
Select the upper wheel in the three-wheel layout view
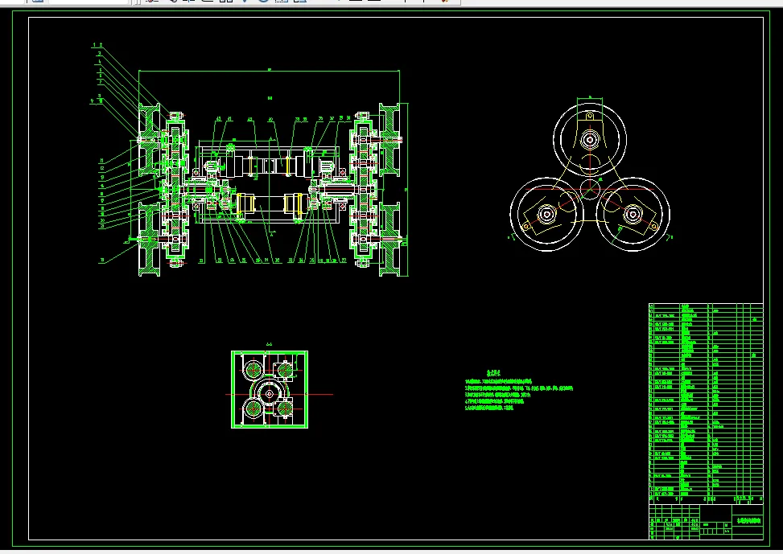(590, 140)
